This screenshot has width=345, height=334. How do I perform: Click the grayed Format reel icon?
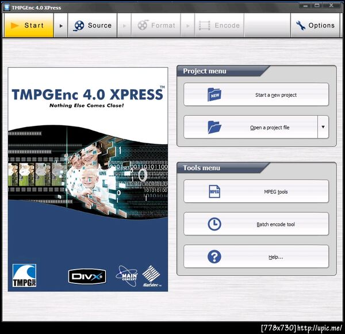pos(143,25)
